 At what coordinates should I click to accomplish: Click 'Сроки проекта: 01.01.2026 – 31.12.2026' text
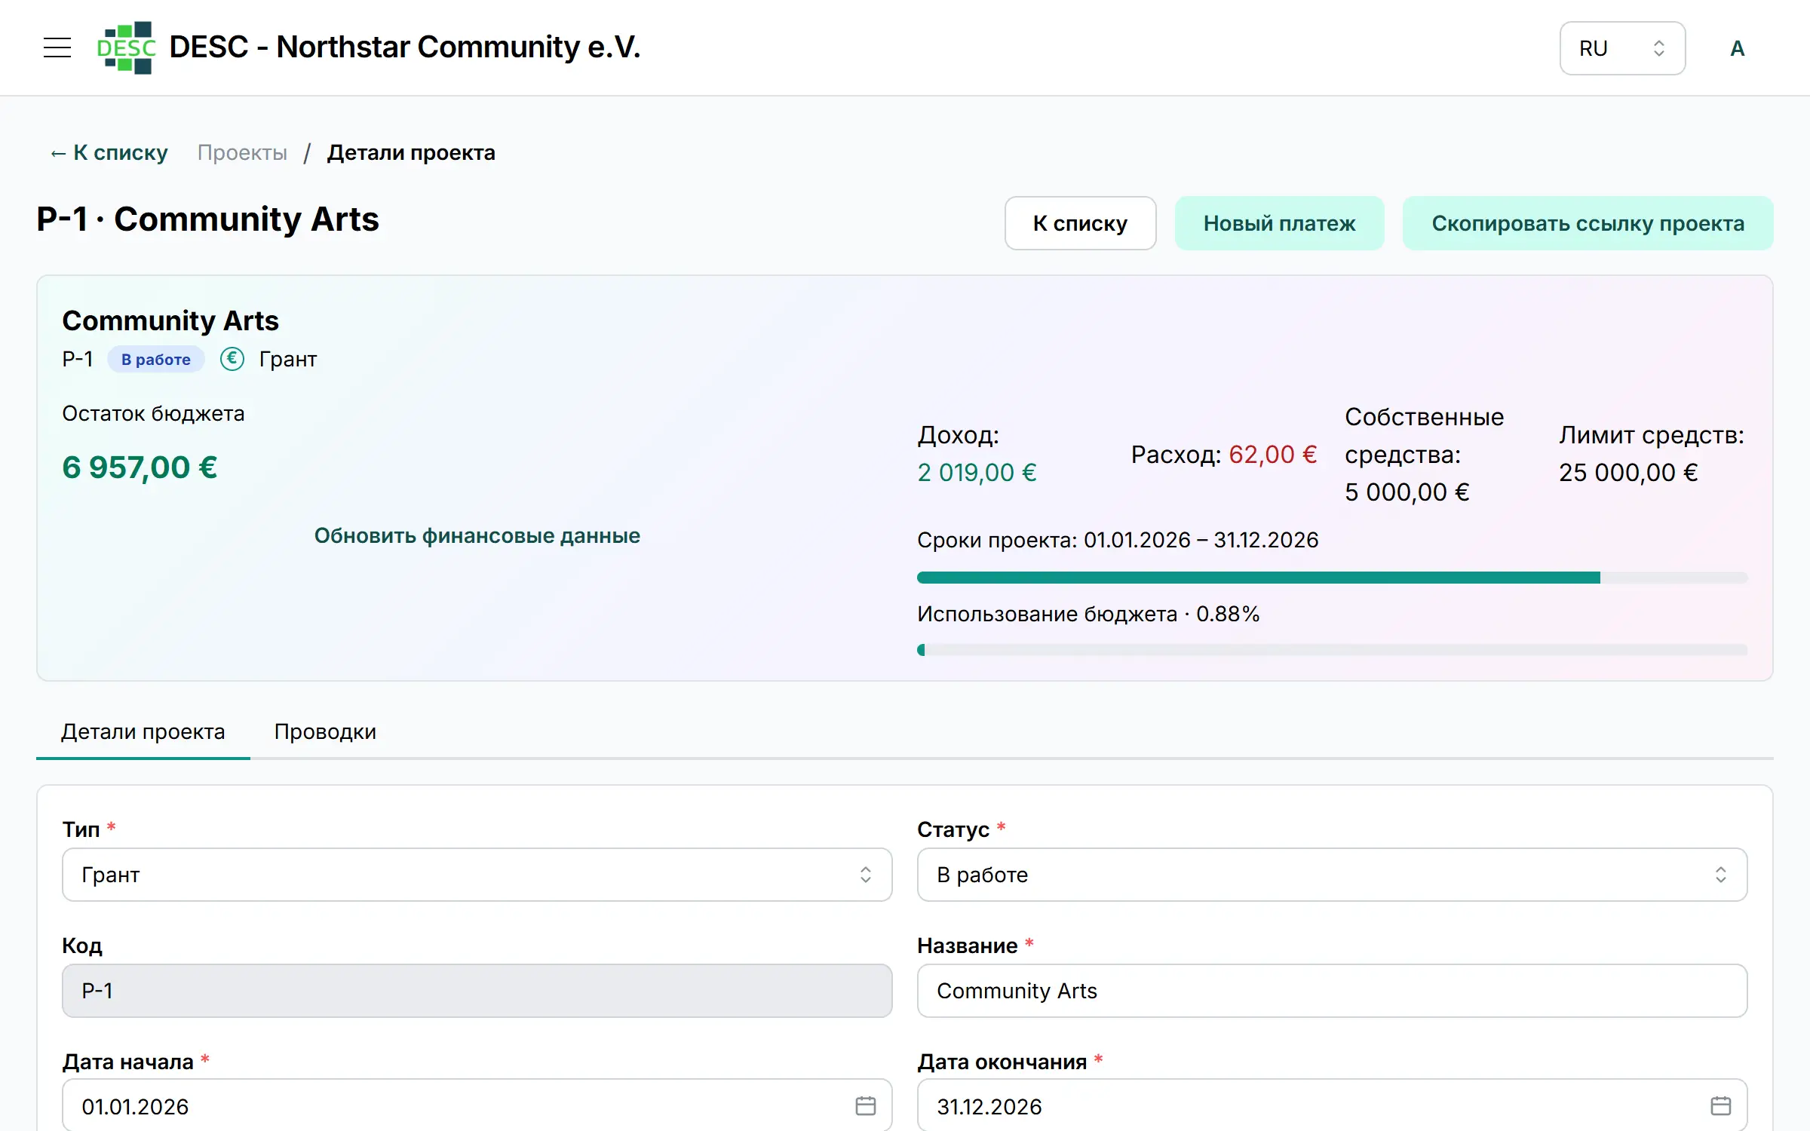click(x=1118, y=540)
